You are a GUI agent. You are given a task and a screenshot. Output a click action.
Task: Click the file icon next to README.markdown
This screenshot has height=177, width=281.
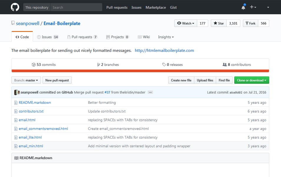16,103
